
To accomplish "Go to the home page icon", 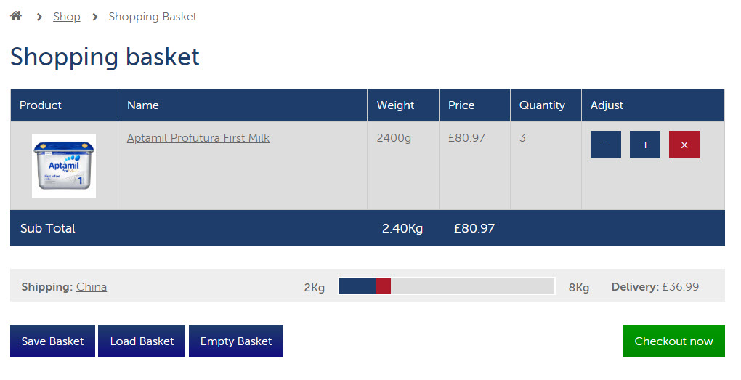I will (x=16, y=16).
